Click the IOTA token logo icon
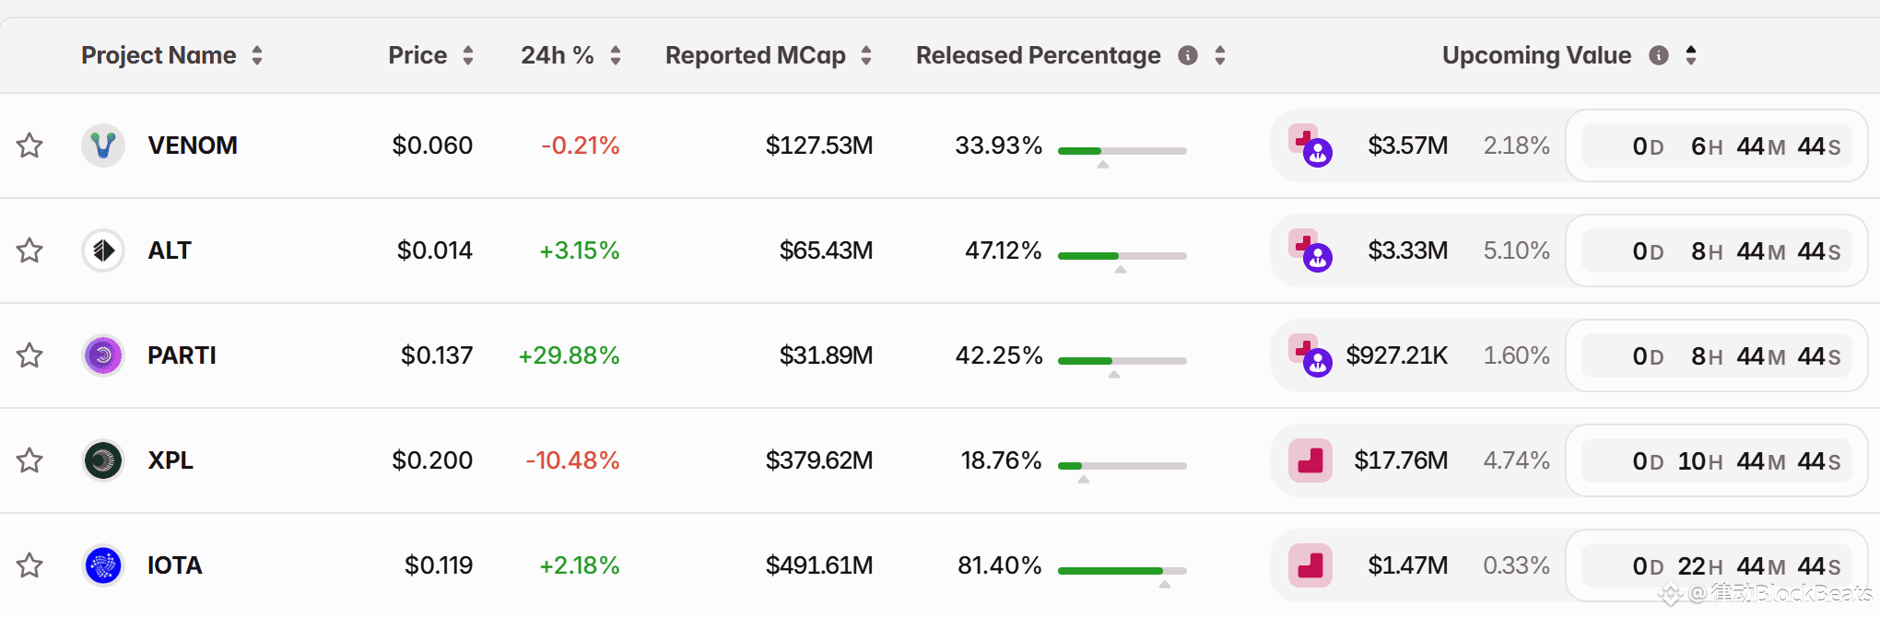The height and width of the screenshot is (617, 1880). pos(103,565)
